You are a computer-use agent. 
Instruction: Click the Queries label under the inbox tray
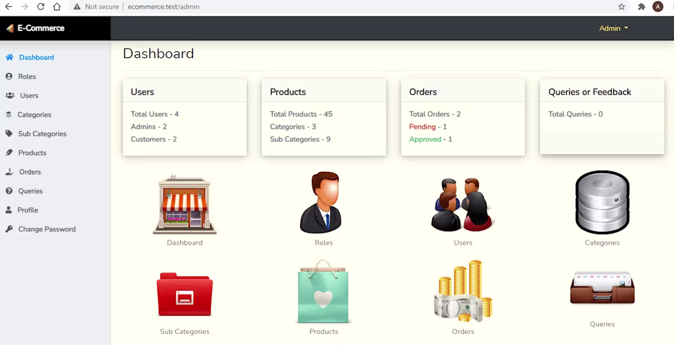click(x=602, y=324)
